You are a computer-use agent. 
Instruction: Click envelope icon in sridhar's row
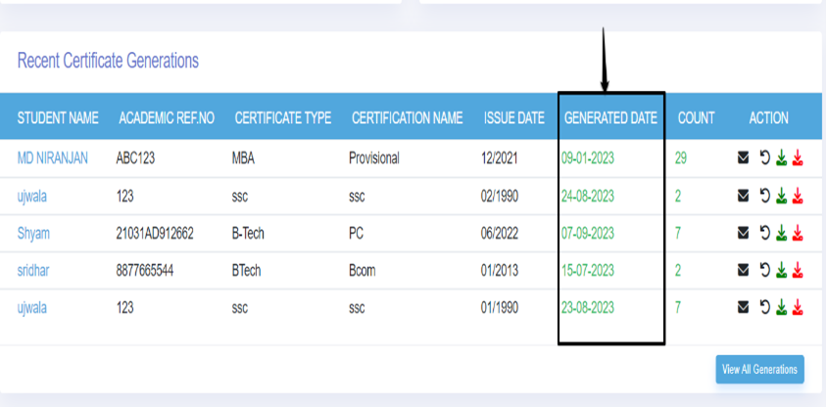click(x=744, y=271)
